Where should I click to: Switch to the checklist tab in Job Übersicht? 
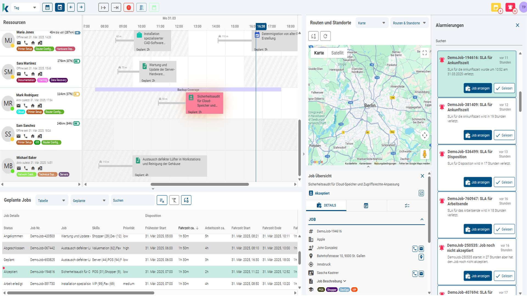pyautogui.click(x=407, y=206)
